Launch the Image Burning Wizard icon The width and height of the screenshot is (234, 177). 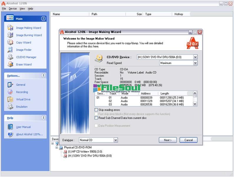pyautogui.click(x=10, y=35)
